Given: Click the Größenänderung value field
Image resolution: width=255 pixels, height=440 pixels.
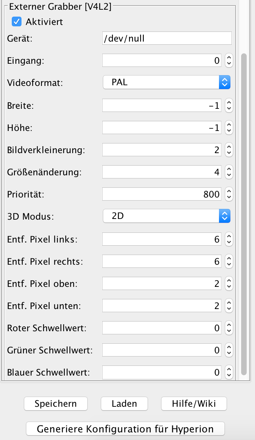Looking at the screenshot, I should pos(162,172).
